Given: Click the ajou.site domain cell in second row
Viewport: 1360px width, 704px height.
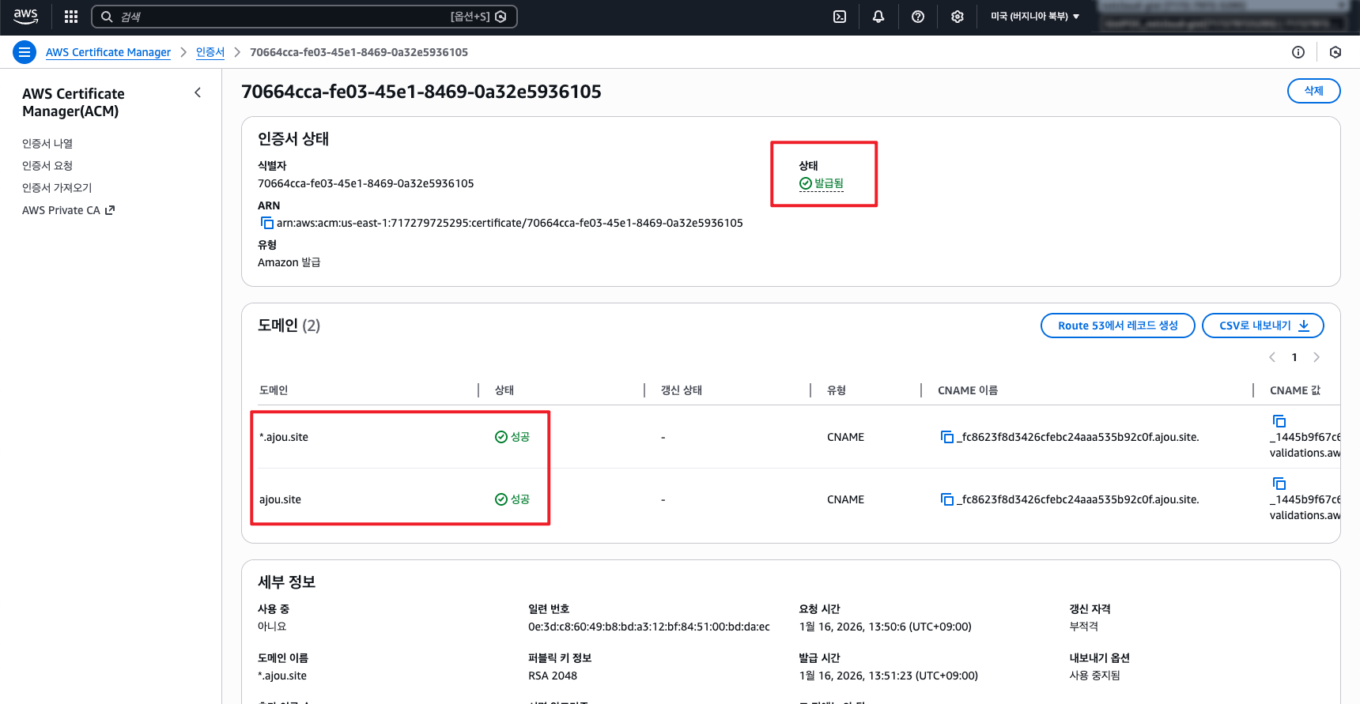Looking at the screenshot, I should (281, 499).
